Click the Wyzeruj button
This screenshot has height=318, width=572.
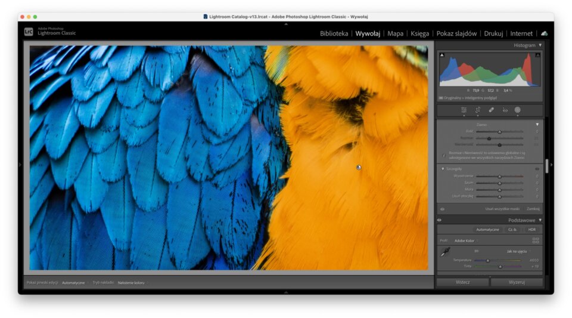(x=517, y=282)
